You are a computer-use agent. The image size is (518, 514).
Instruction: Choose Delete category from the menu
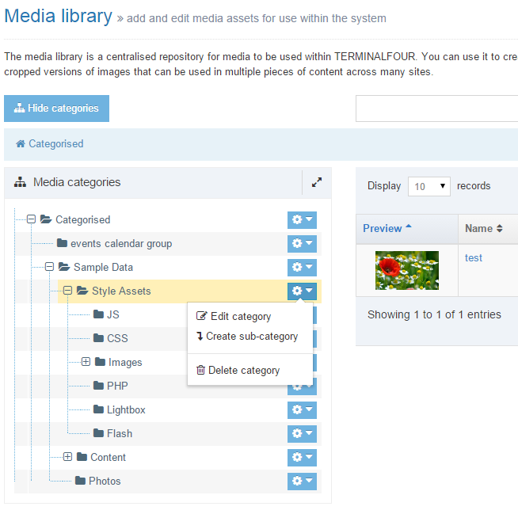pos(243,370)
